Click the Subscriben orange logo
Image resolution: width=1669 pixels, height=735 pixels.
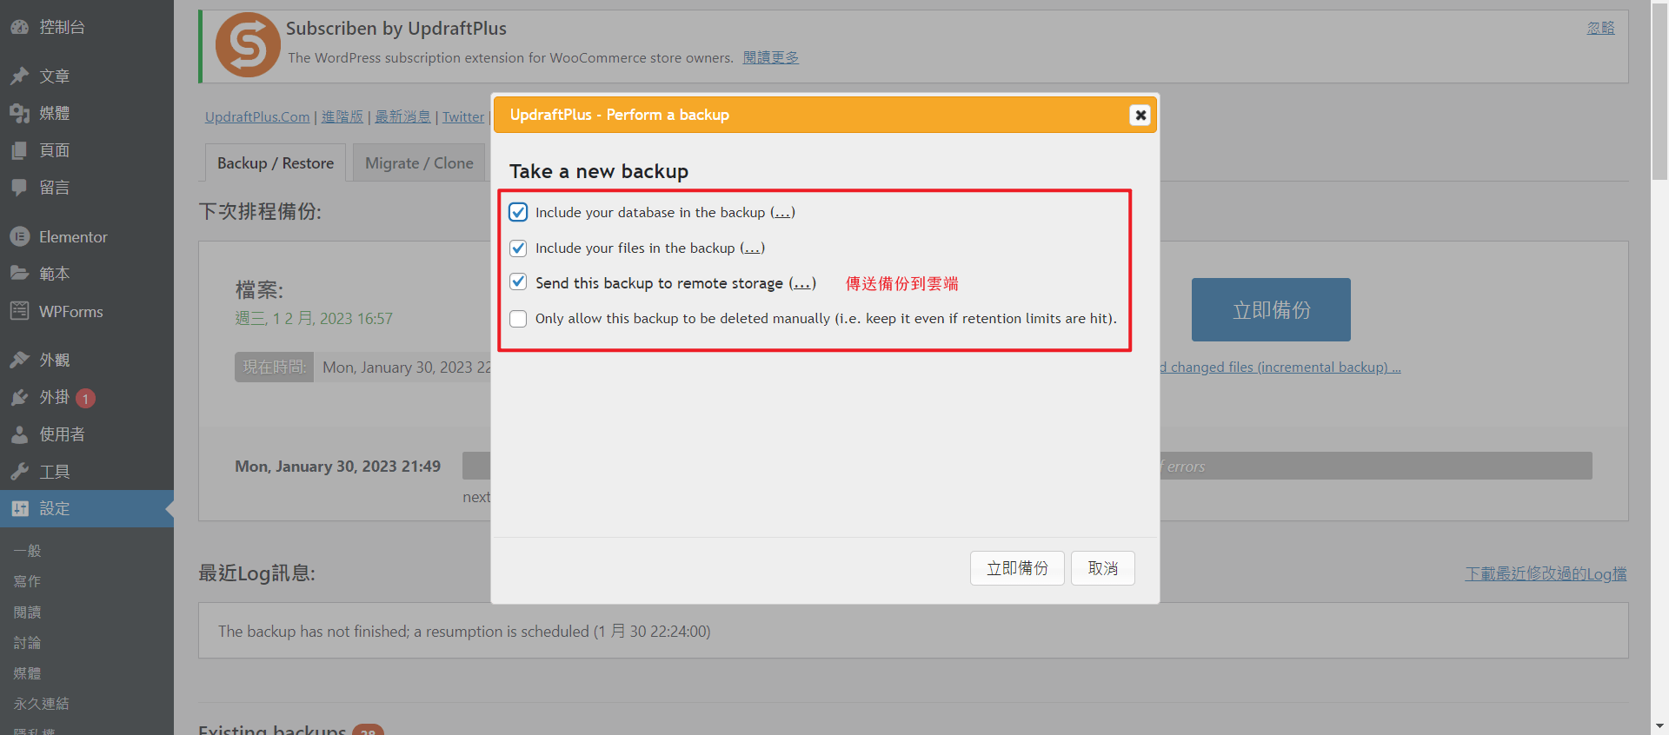pyautogui.click(x=248, y=45)
